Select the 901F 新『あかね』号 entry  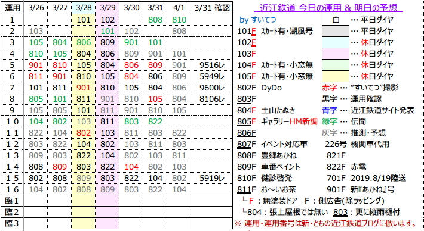coord(361,190)
